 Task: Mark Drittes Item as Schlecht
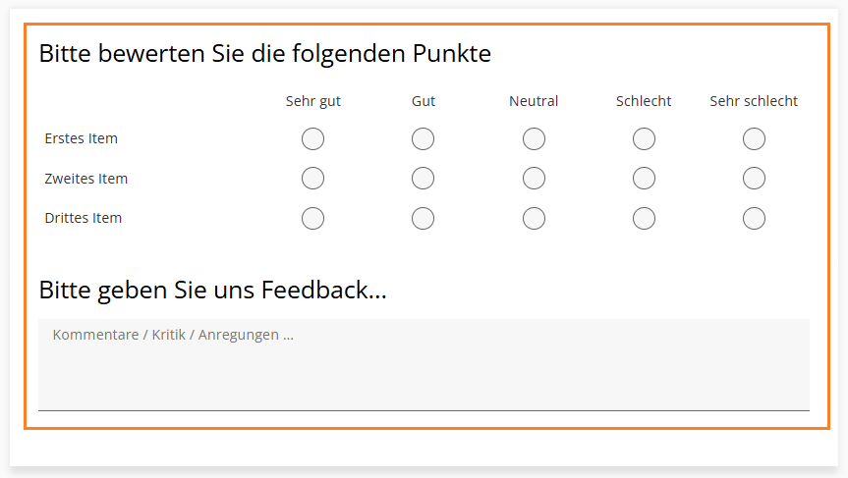pyautogui.click(x=644, y=218)
